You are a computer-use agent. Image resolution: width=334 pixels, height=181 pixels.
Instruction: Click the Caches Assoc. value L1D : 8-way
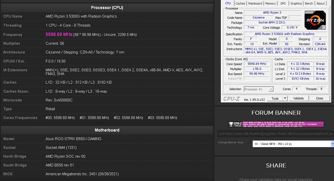76,91
